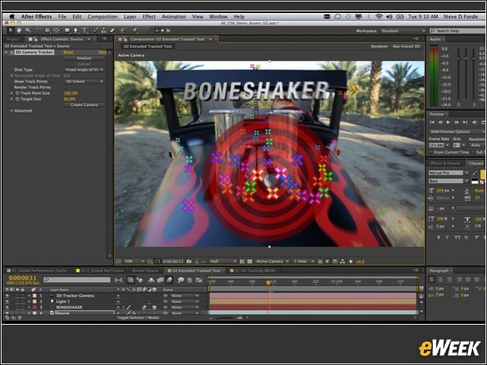The image size is (487, 365).
Task: Open the Animation menu
Action: click(173, 17)
